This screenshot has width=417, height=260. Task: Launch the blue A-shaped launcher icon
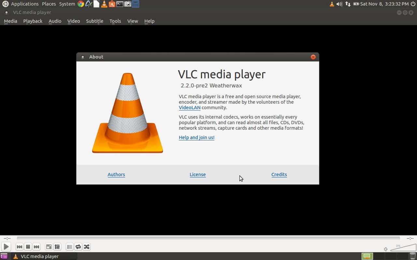coord(89,4)
